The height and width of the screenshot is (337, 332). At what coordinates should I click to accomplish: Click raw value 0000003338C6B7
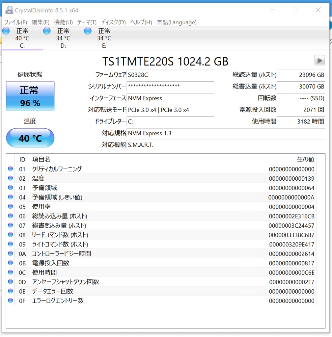pos(291,235)
